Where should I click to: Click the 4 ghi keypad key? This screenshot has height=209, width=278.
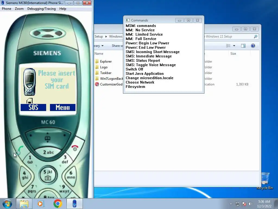[x=25, y=175]
